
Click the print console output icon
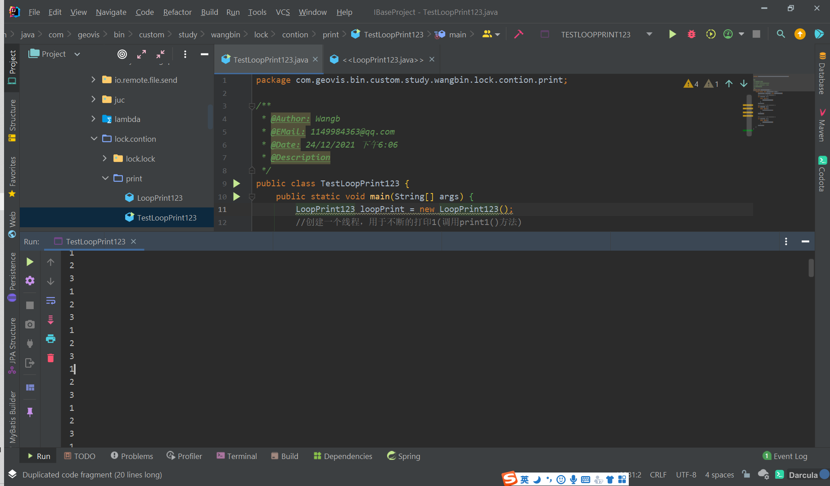pos(50,338)
